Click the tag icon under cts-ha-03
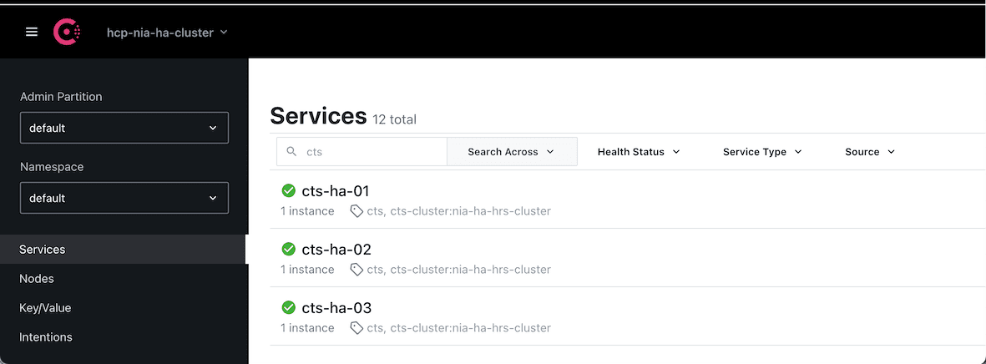This screenshot has height=364, width=986. [356, 328]
